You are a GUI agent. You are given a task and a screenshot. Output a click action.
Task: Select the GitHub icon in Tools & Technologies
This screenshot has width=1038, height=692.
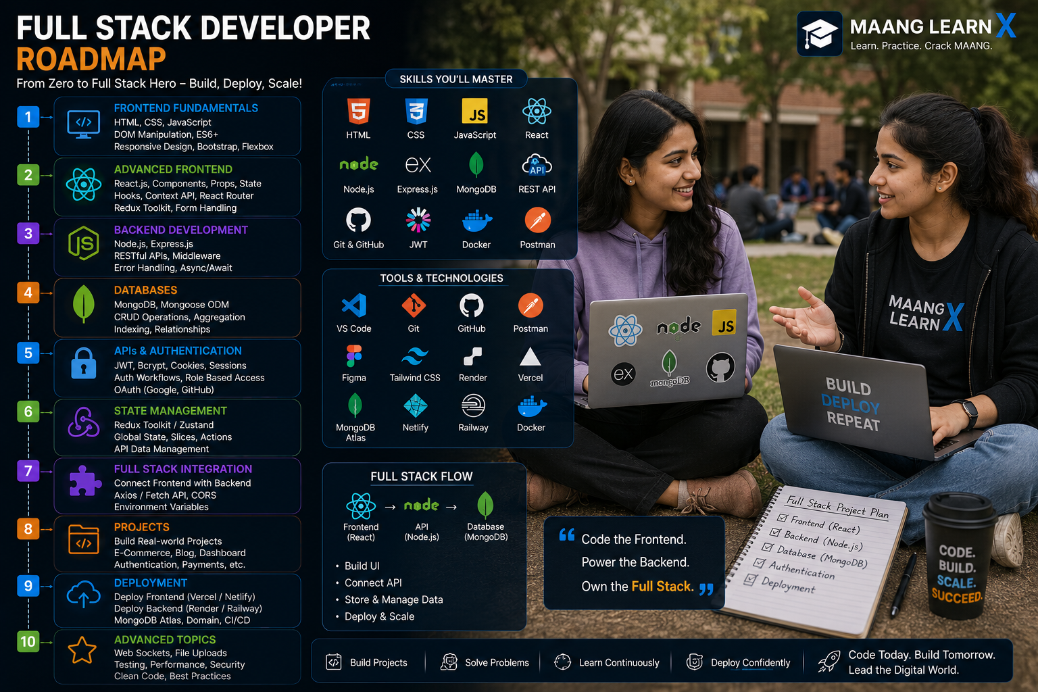coord(472,305)
